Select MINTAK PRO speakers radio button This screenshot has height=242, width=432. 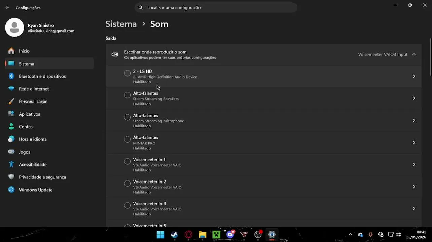tap(127, 139)
